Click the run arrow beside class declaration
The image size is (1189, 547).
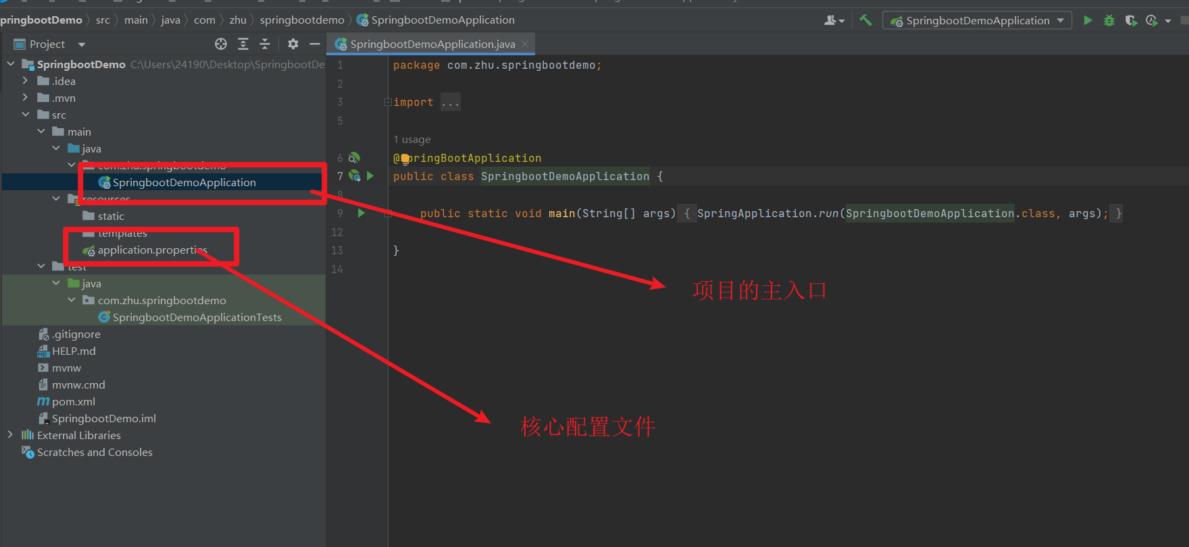(370, 176)
